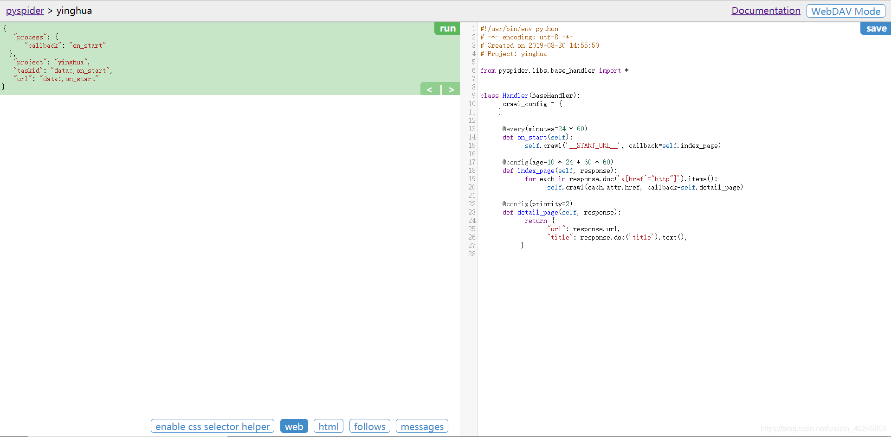
Task: Click the @every(minutes=24 * 60) decorator
Action: (545, 129)
